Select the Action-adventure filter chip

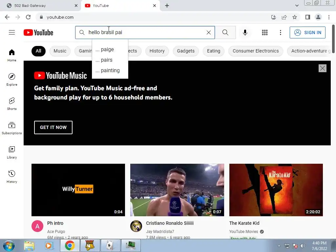(309, 51)
